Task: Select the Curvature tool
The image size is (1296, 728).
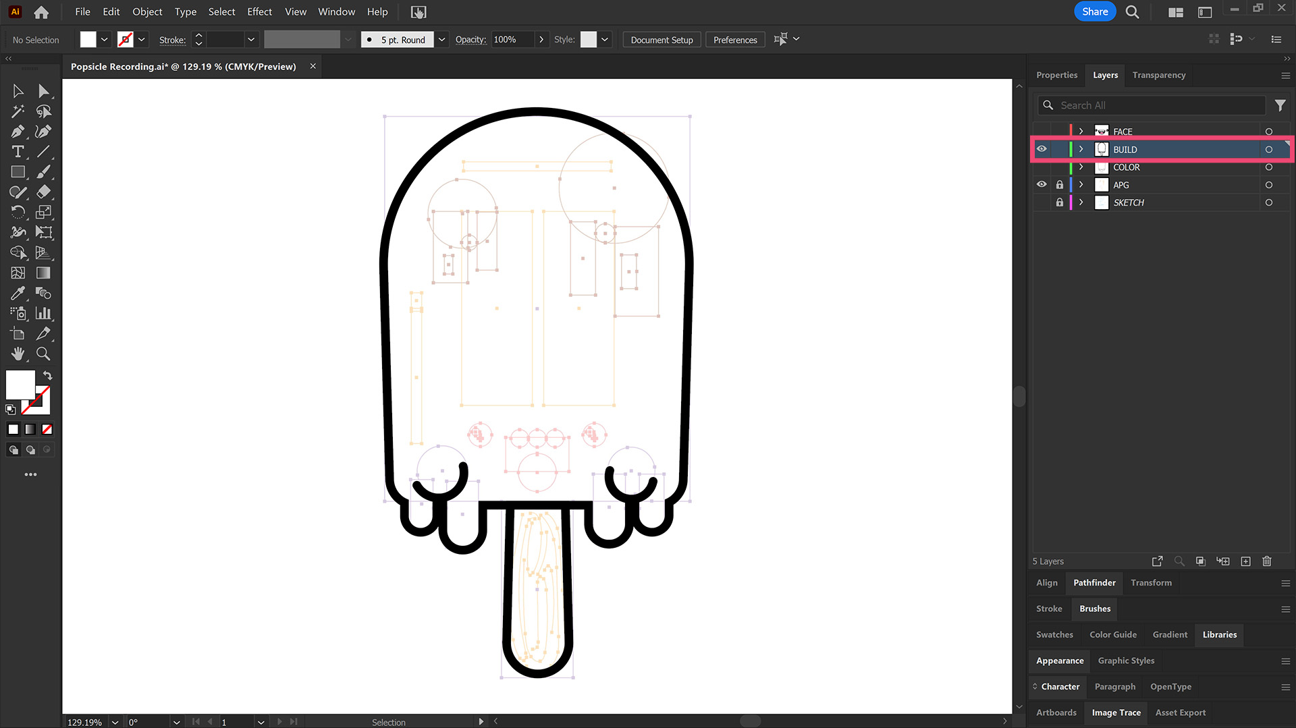Action: [x=43, y=132]
